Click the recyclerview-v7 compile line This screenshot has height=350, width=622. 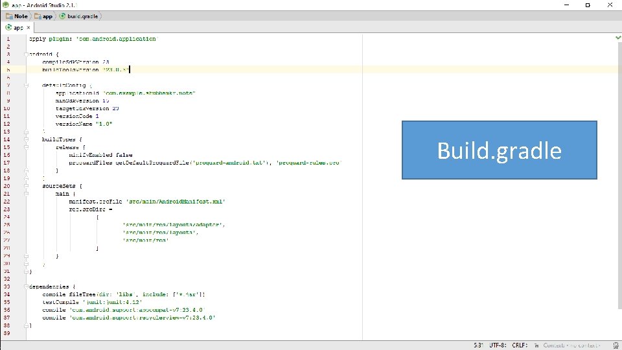coord(129,318)
